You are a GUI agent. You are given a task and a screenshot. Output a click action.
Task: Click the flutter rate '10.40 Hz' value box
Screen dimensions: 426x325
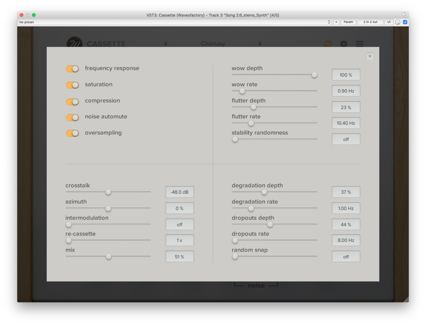[346, 123]
